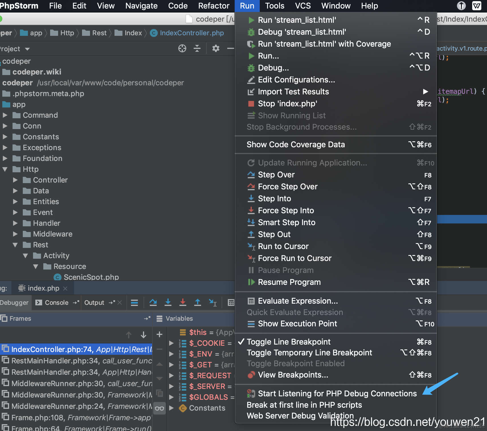487x431 pixels.
Task: Choose View Breakpoints in Run menu
Action: [x=335, y=375]
